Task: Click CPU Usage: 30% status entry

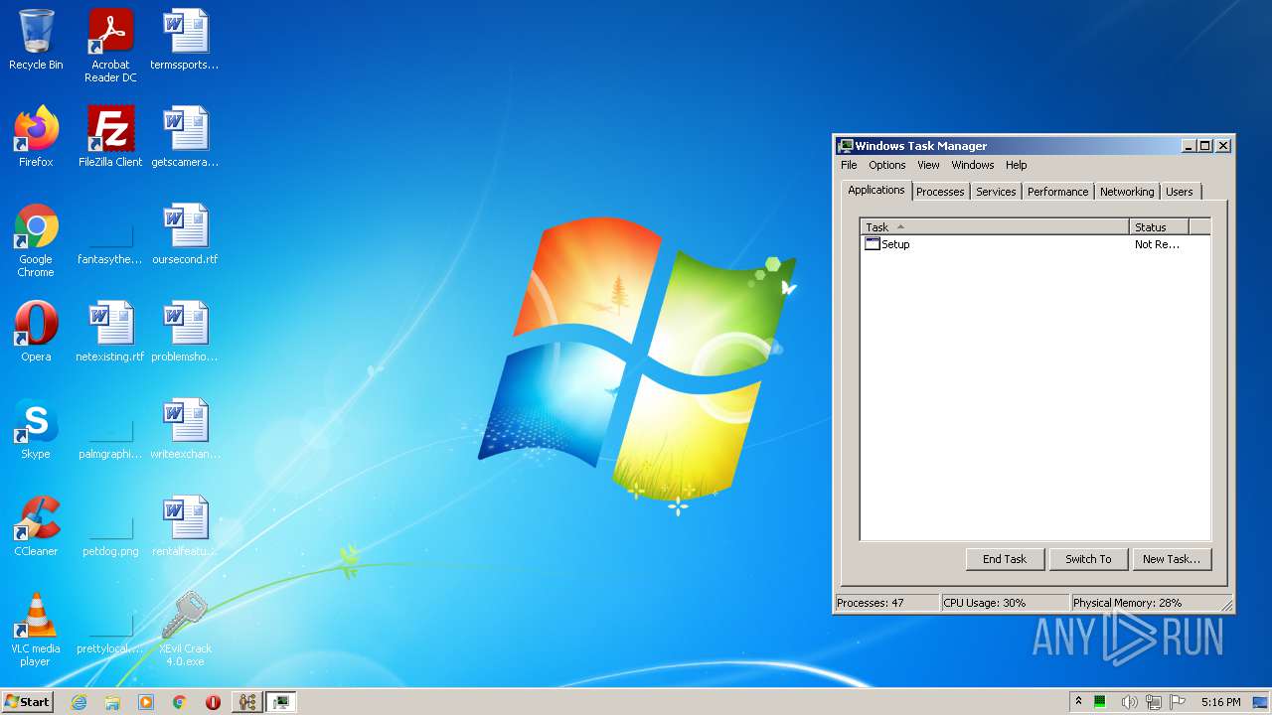Action: 1005,603
